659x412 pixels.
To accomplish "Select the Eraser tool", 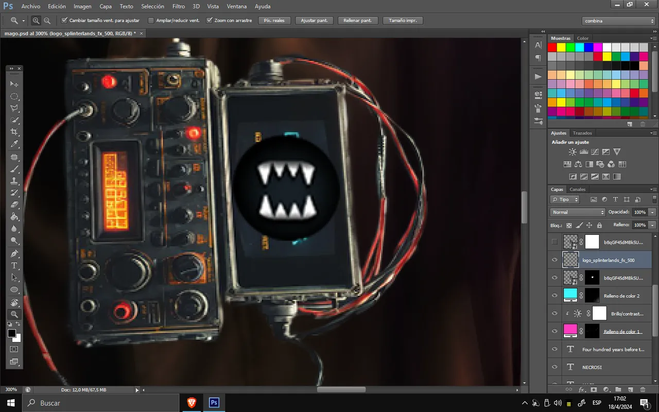I will 14,205.
